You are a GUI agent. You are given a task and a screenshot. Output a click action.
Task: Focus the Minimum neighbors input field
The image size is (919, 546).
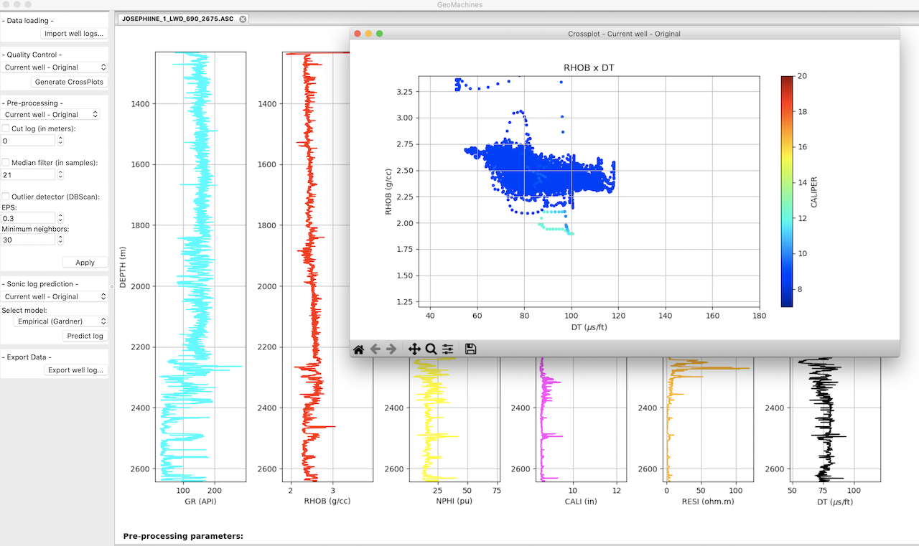pos(29,240)
